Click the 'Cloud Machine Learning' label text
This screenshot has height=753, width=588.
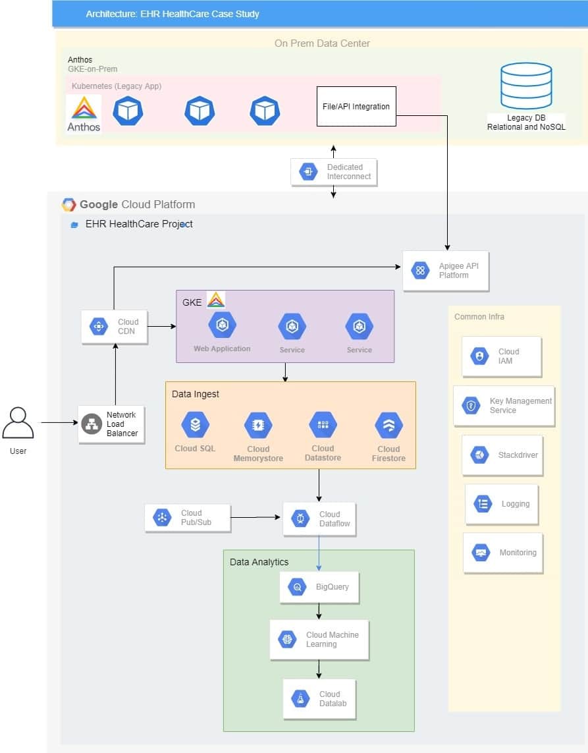332,639
